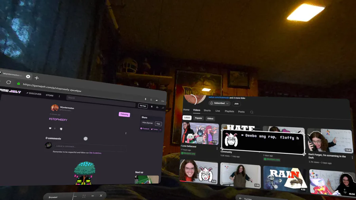Open the post's vertical dots options
This screenshot has height=200, width=356.
point(126,133)
